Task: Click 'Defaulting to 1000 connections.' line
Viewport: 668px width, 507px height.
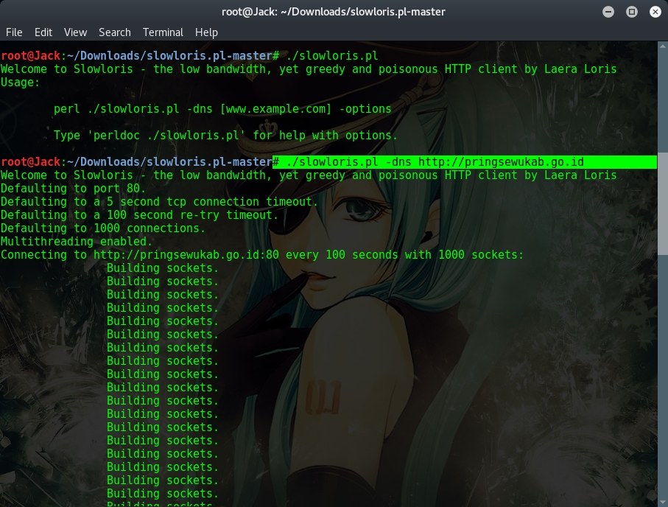Action: pyautogui.click(x=102, y=228)
